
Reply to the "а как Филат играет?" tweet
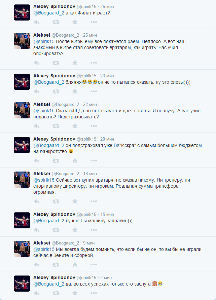click(x=37, y=22)
